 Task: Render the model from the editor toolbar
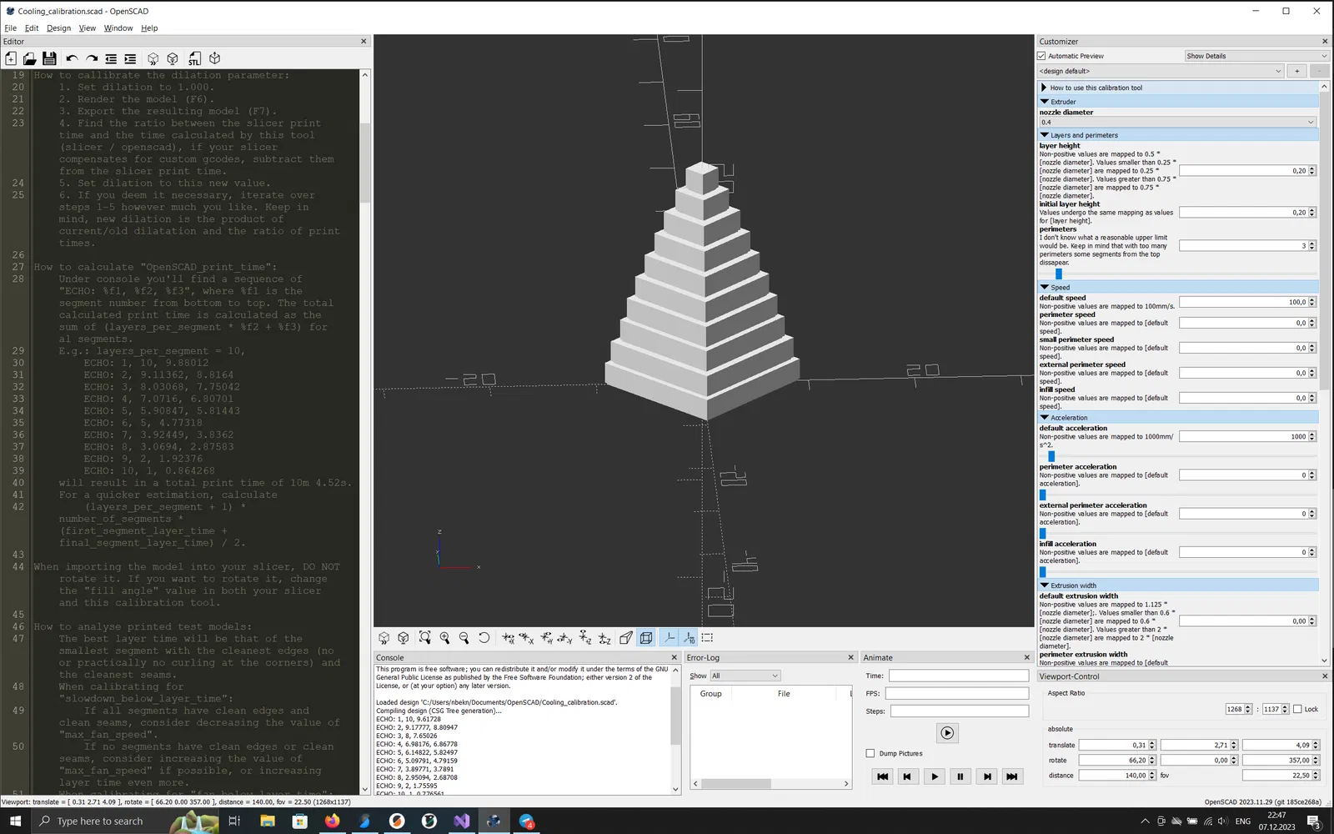[173, 58]
